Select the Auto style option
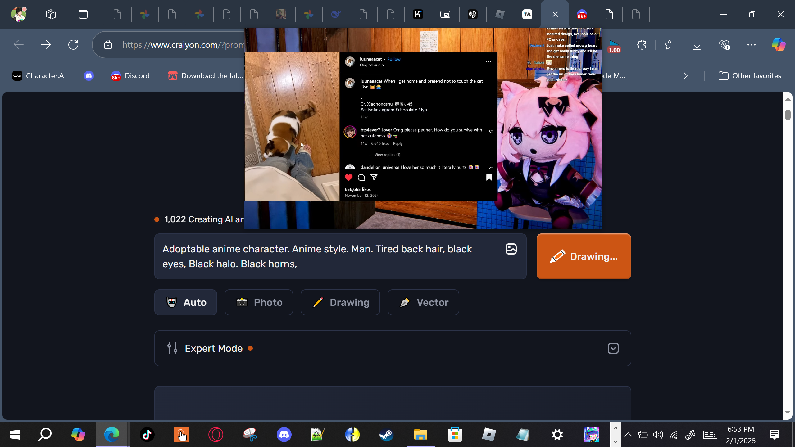 [x=186, y=302]
